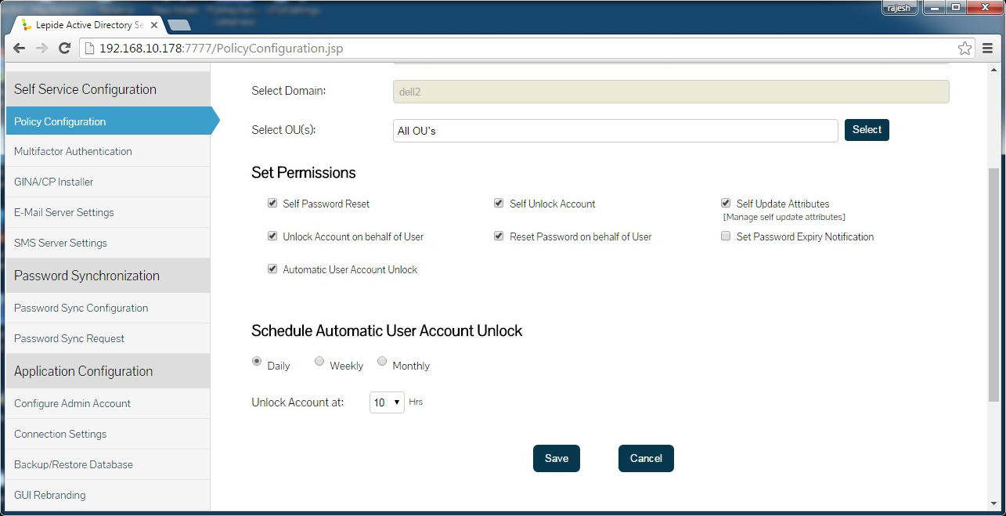1006x516 pixels.
Task: Uncheck the Self Password Reset checkbox
Action: 272,204
